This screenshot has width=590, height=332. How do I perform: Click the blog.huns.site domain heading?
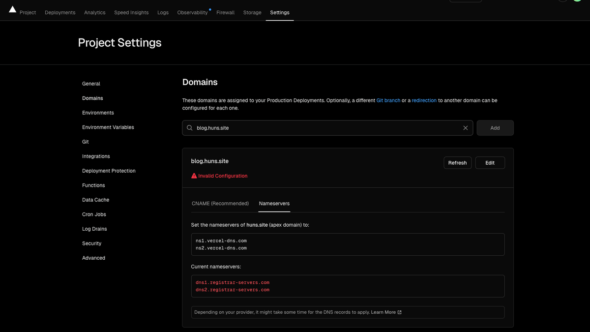click(x=210, y=161)
